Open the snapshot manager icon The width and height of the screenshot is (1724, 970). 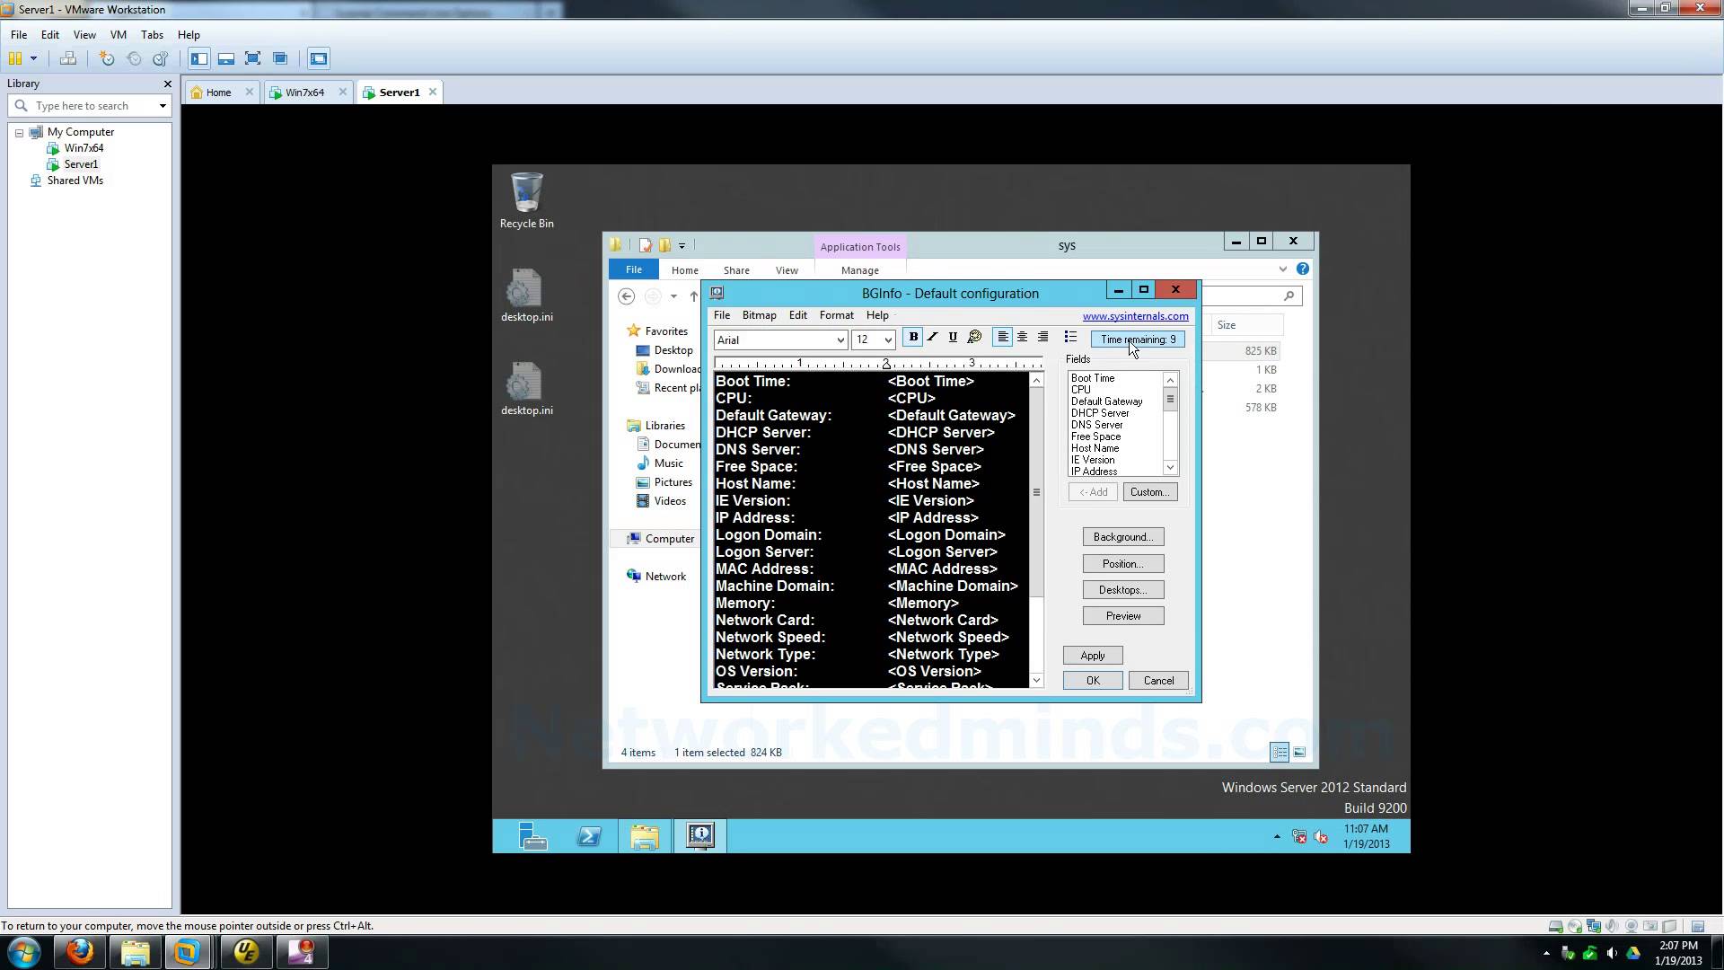[x=161, y=58]
